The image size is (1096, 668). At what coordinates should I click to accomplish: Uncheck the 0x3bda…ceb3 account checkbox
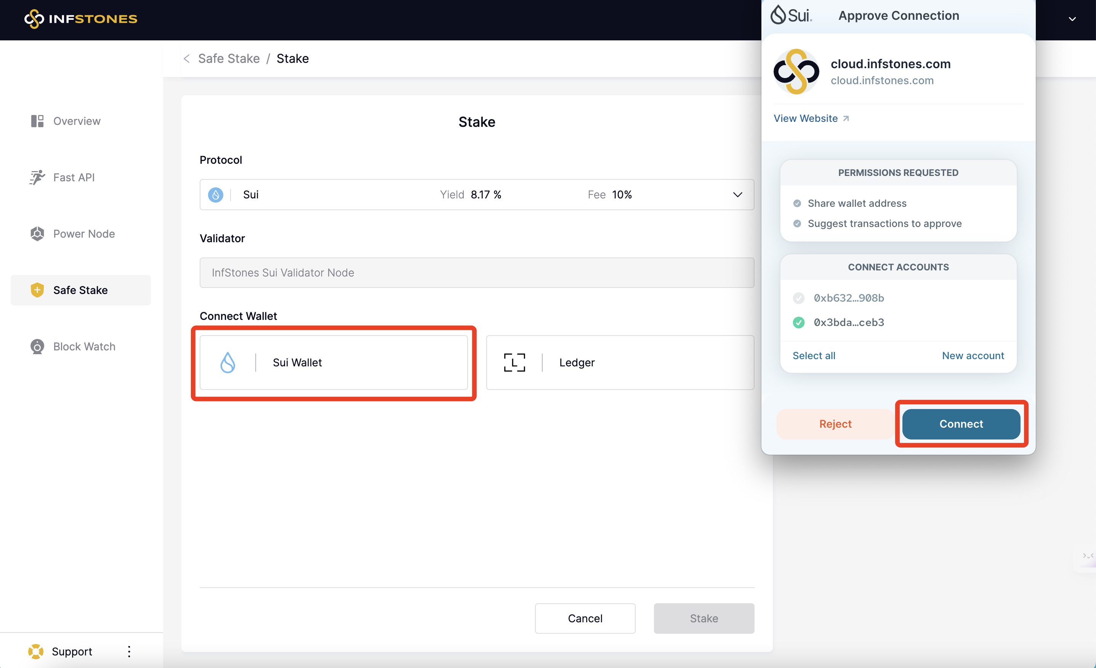pyautogui.click(x=798, y=322)
